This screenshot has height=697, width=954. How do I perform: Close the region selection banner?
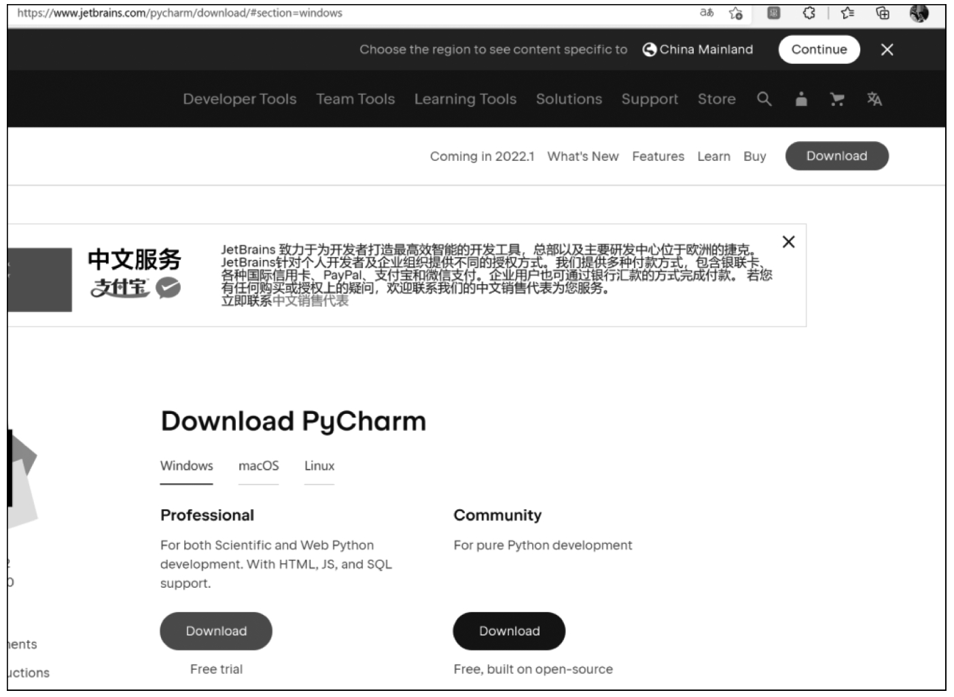pyautogui.click(x=887, y=50)
